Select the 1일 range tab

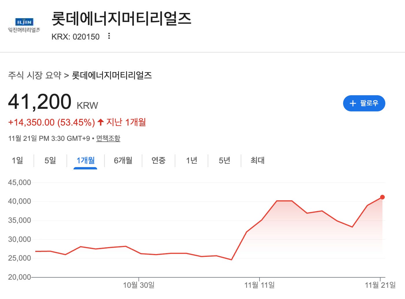[17, 160]
